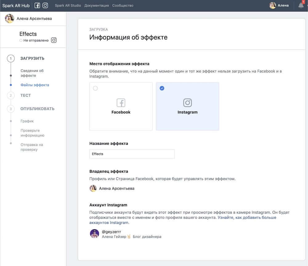Select the checked Instagram radio button
The width and height of the screenshot is (308, 266).
[162, 88]
